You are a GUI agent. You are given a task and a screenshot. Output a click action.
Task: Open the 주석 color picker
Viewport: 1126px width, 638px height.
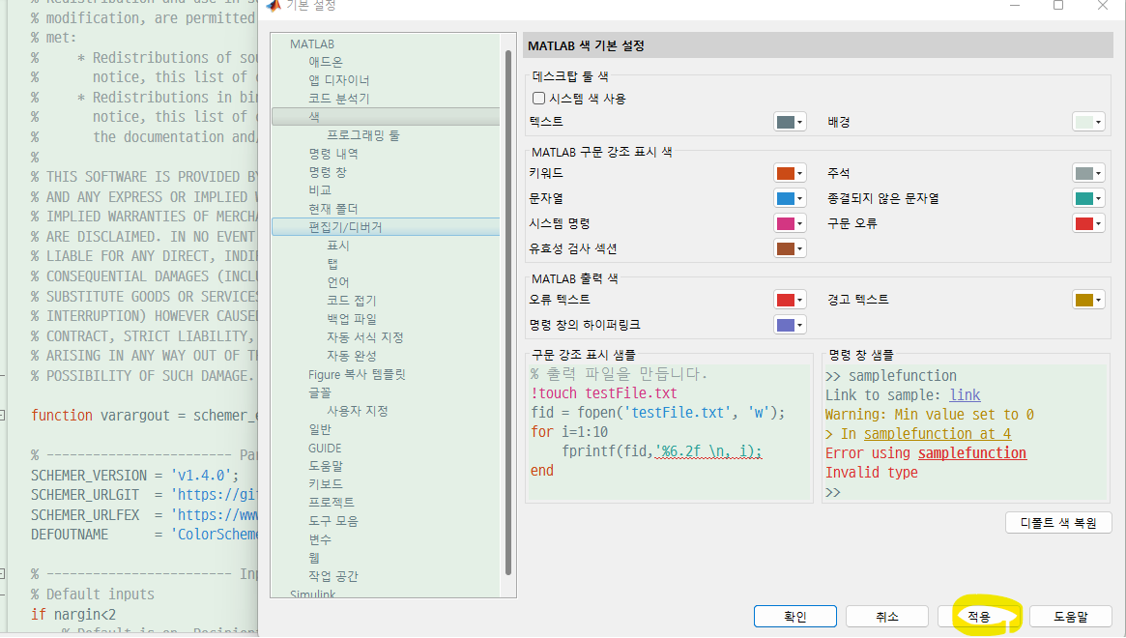point(1088,173)
